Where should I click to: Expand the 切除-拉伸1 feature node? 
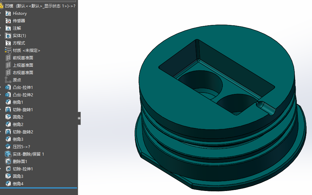pyautogui.click(x=1, y=169)
